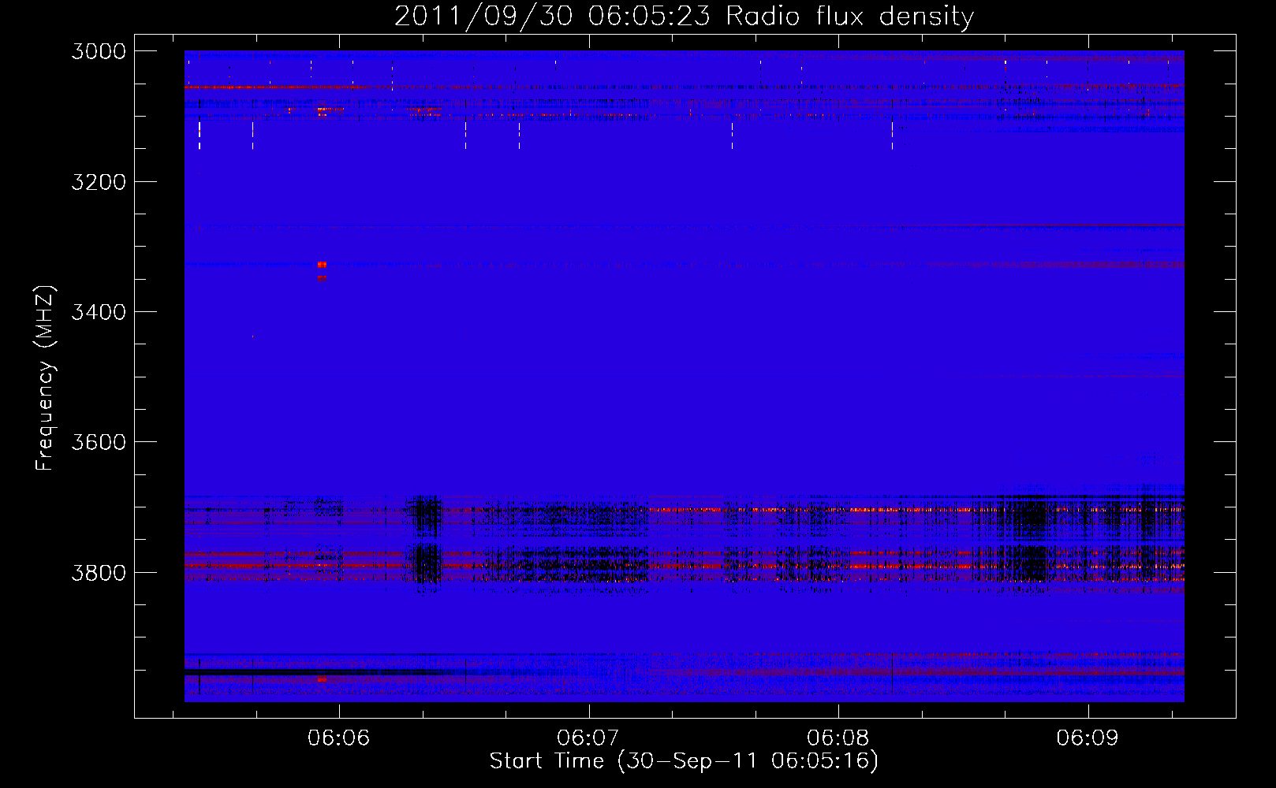Click the '3000' frequency axis label
This screenshot has height=788, width=1276.
pyautogui.click(x=99, y=51)
